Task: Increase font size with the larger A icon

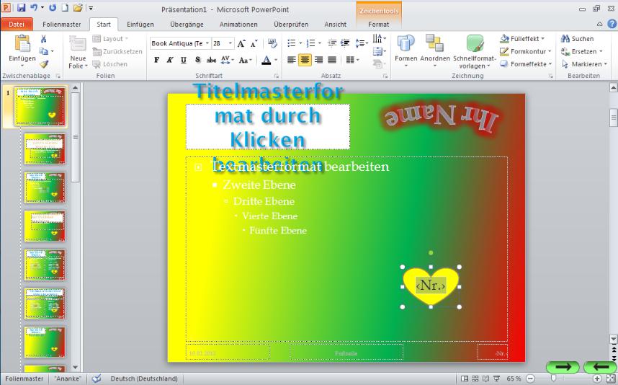Action: pyautogui.click(x=241, y=43)
